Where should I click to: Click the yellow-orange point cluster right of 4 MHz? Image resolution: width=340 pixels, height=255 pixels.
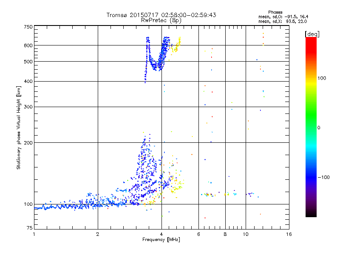point(176,184)
